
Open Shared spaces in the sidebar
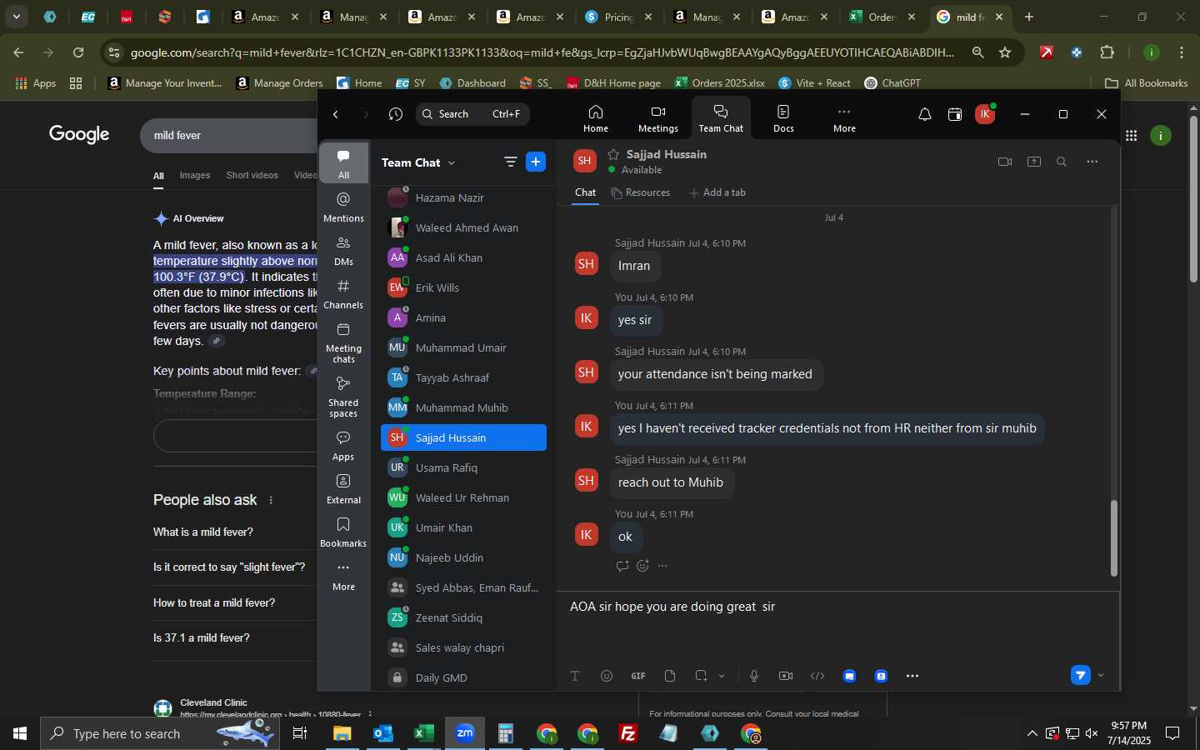pos(343,396)
